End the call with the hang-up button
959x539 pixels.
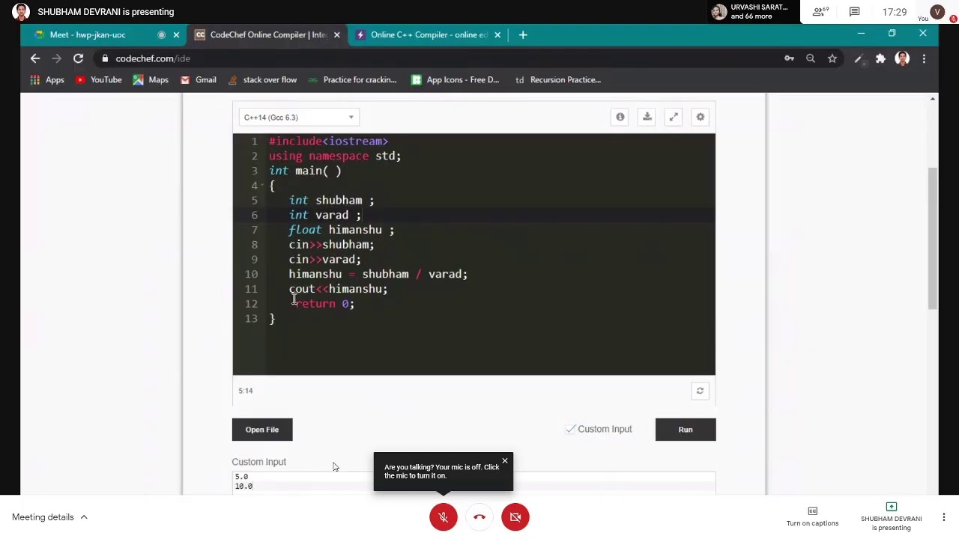click(479, 517)
